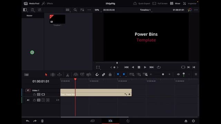Open viewer three-dot options menu
Screen dimensions: 221x124
pyautogui.click(x=196, y=10)
